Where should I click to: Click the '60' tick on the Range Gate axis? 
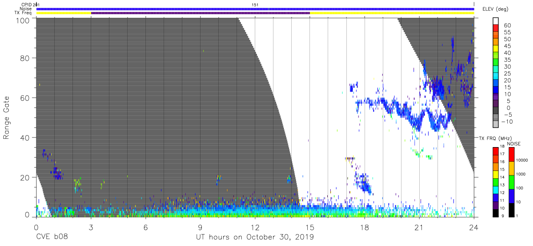pos(25,98)
